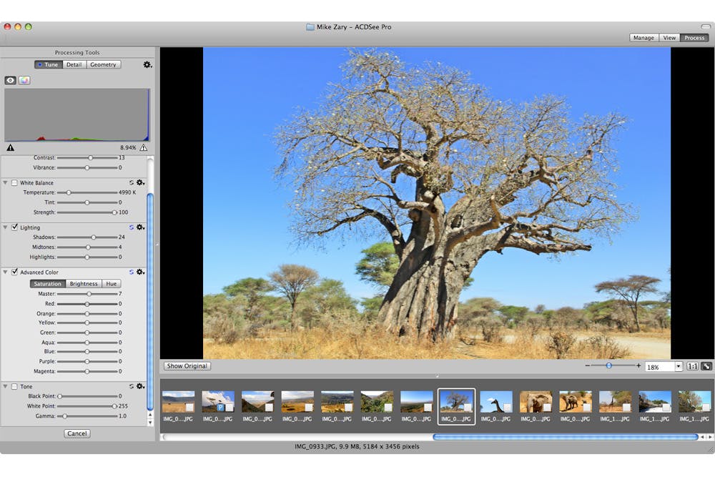Click the White Point slider handle

[114, 406]
